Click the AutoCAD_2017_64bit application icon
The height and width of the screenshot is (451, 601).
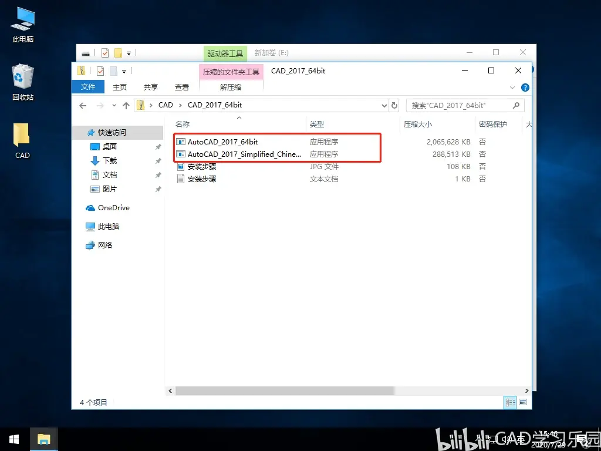pyautogui.click(x=181, y=142)
